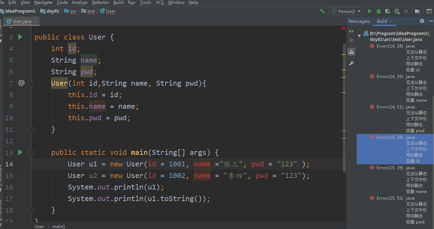Click the run gutter arrow on line 13
The width and height of the screenshot is (434, 229).
(20, 152)
